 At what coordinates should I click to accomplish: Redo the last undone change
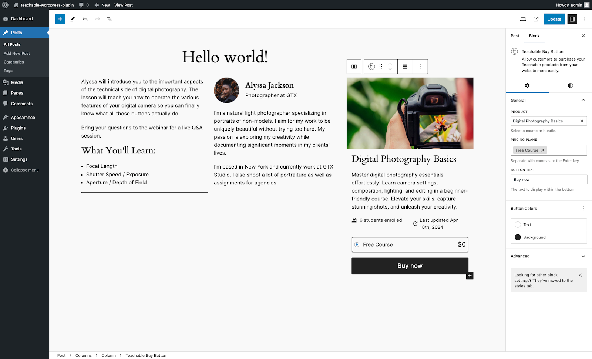tap(97, 19)
